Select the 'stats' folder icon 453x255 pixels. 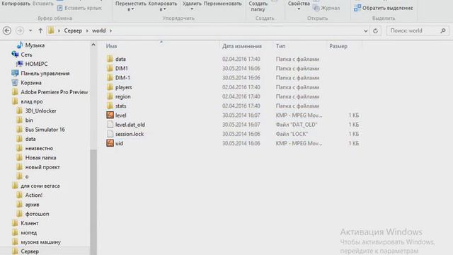(x=110, y=106)
